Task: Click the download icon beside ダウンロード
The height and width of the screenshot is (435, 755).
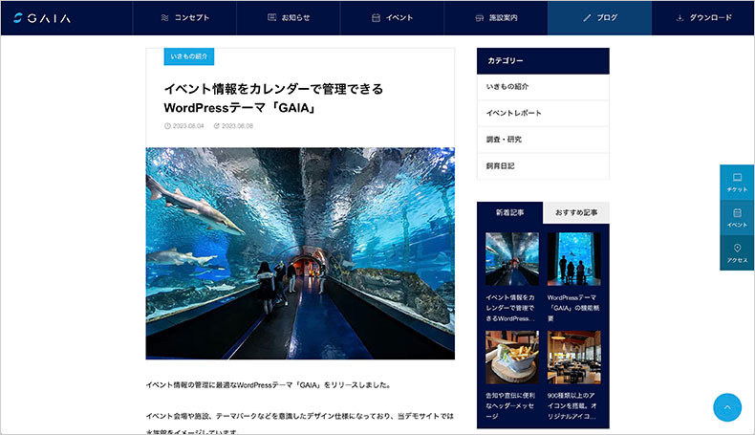Action: point(679,18)
